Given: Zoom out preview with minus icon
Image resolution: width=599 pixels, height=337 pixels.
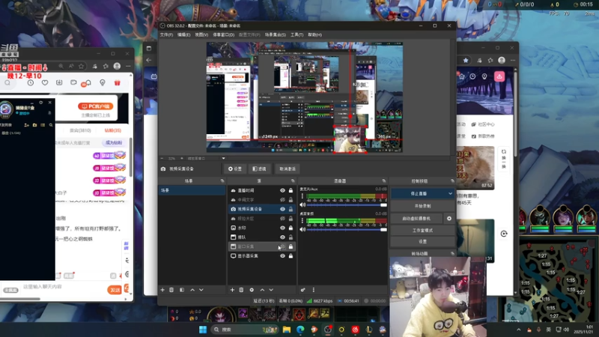Looking at the screenshot, I should click(x=162, y=158).
